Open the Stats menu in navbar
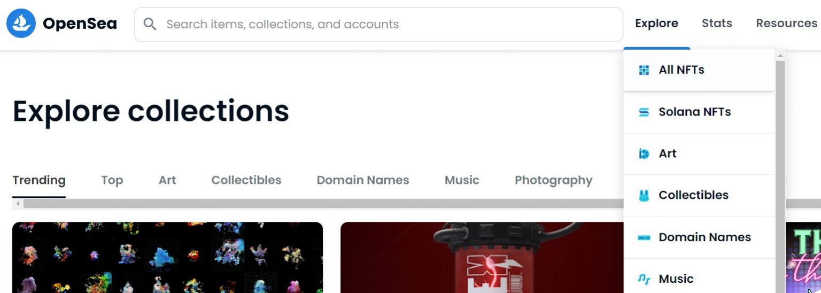 click(x=717, y=24)
